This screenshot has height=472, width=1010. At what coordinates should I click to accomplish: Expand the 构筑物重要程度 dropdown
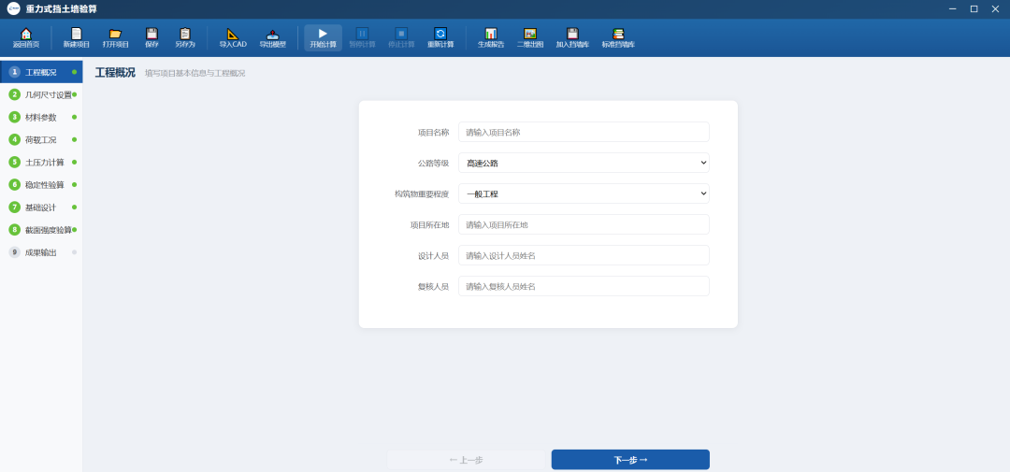584,193
